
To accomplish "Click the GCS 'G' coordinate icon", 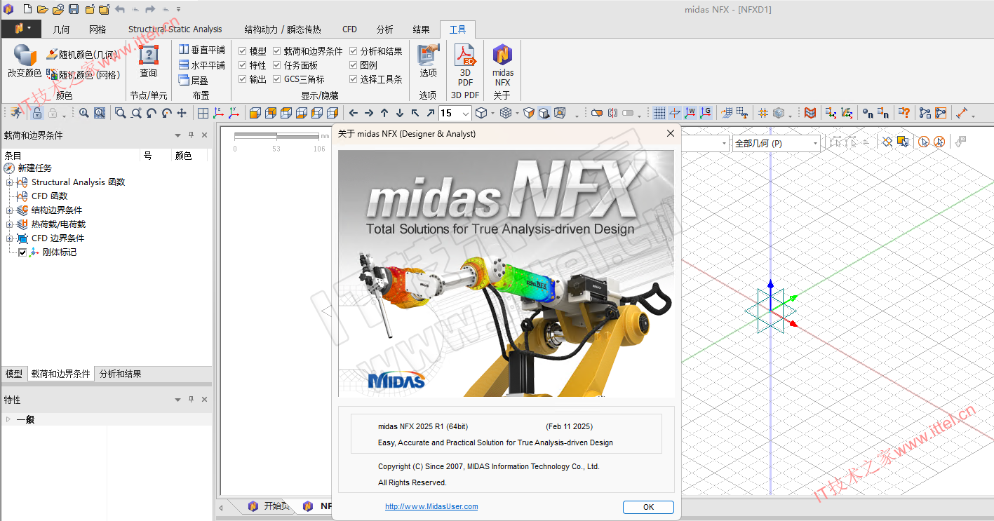I will click(706, 113).
